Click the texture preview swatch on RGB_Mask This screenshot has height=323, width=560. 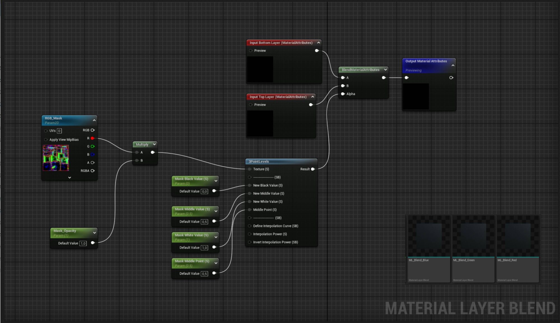[56, 158]
